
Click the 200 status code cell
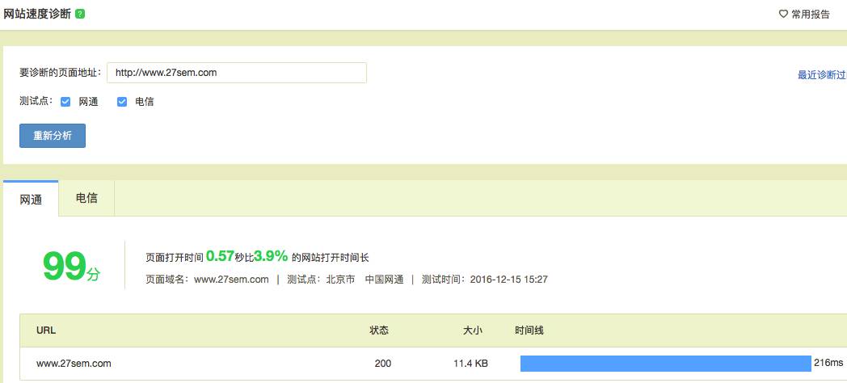[382, 364]
